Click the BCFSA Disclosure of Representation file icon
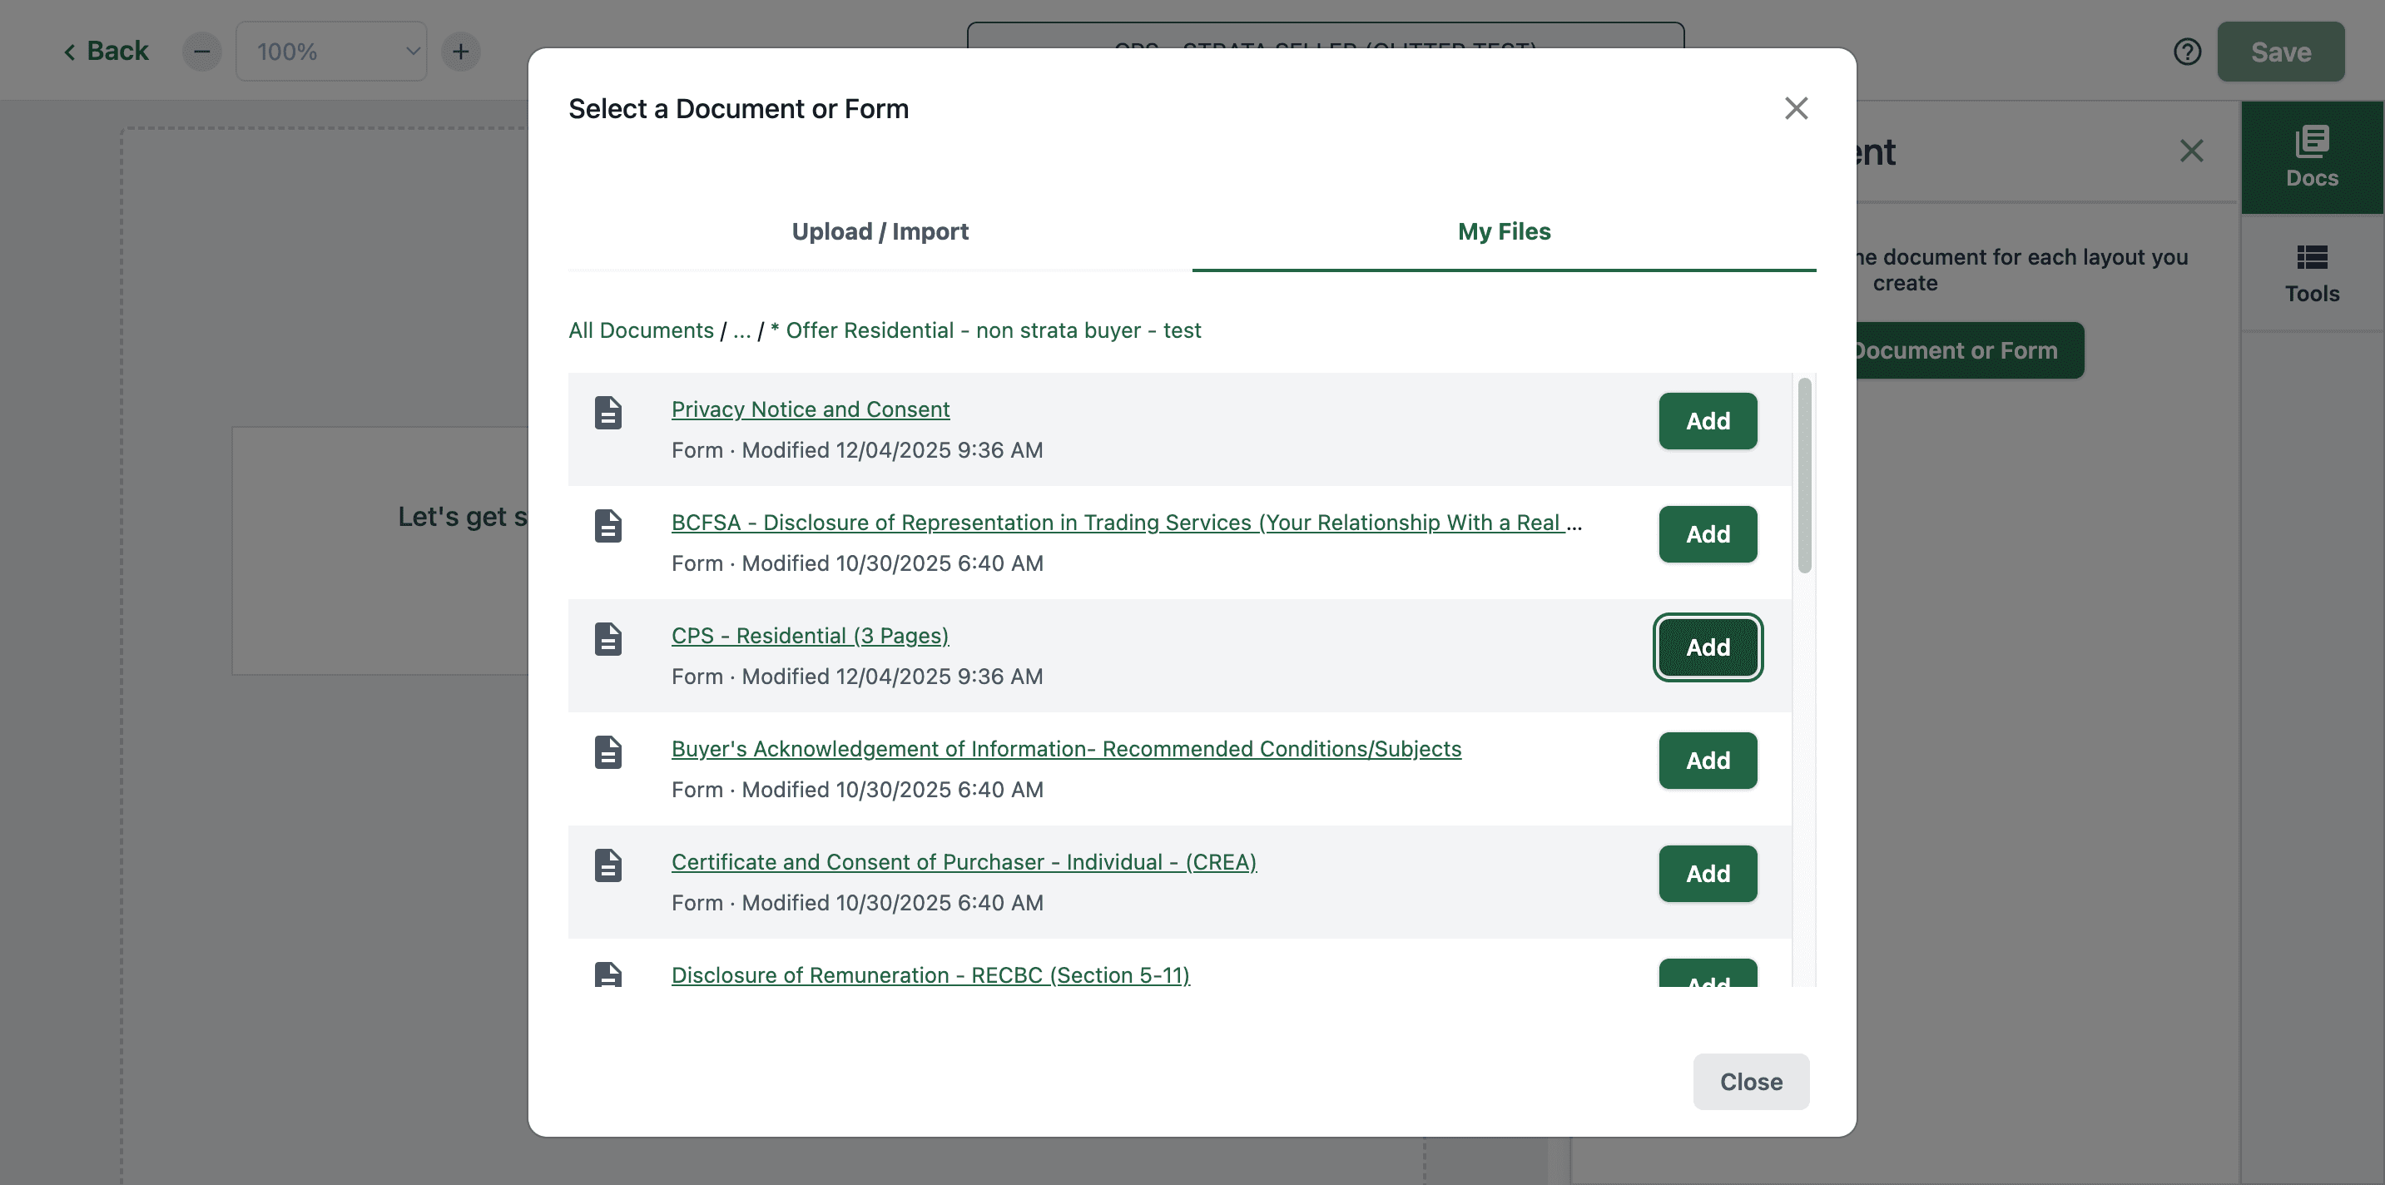Viewport: 2385px width, 1185px height. [608, 526]
